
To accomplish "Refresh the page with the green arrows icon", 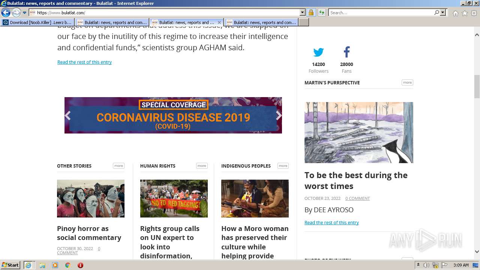I will (321, 13).
